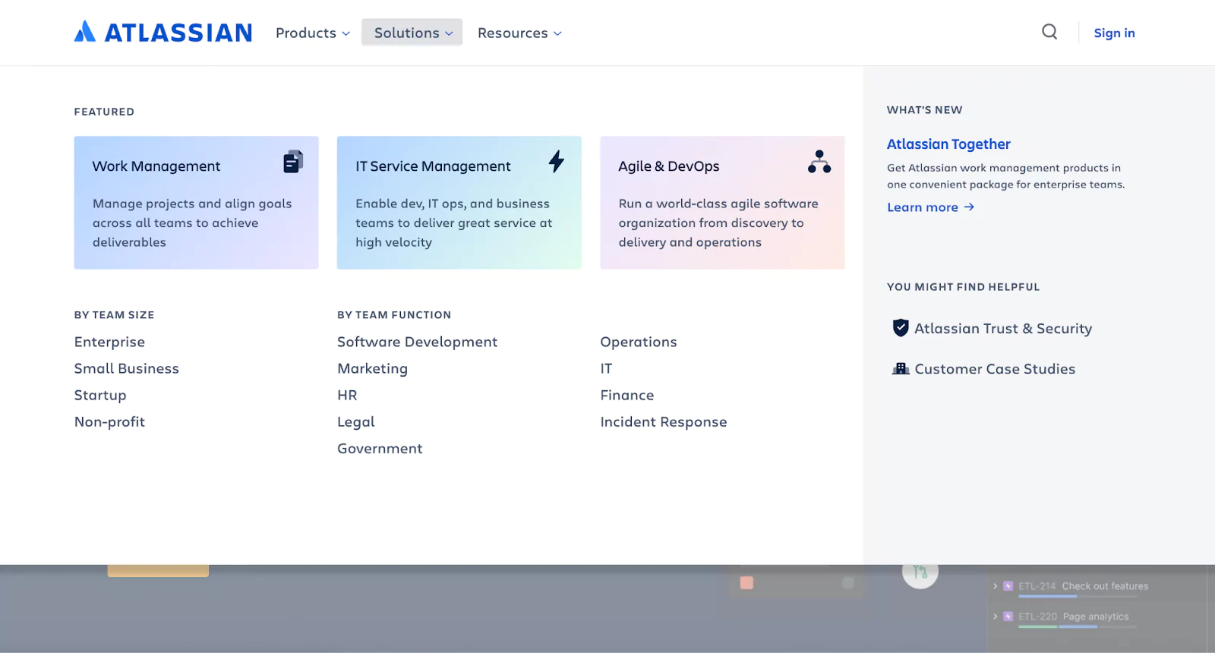Click the arrow next to Learn more
The width and height of the screenshot is (1215, 653).
click(x=969, y=207)
